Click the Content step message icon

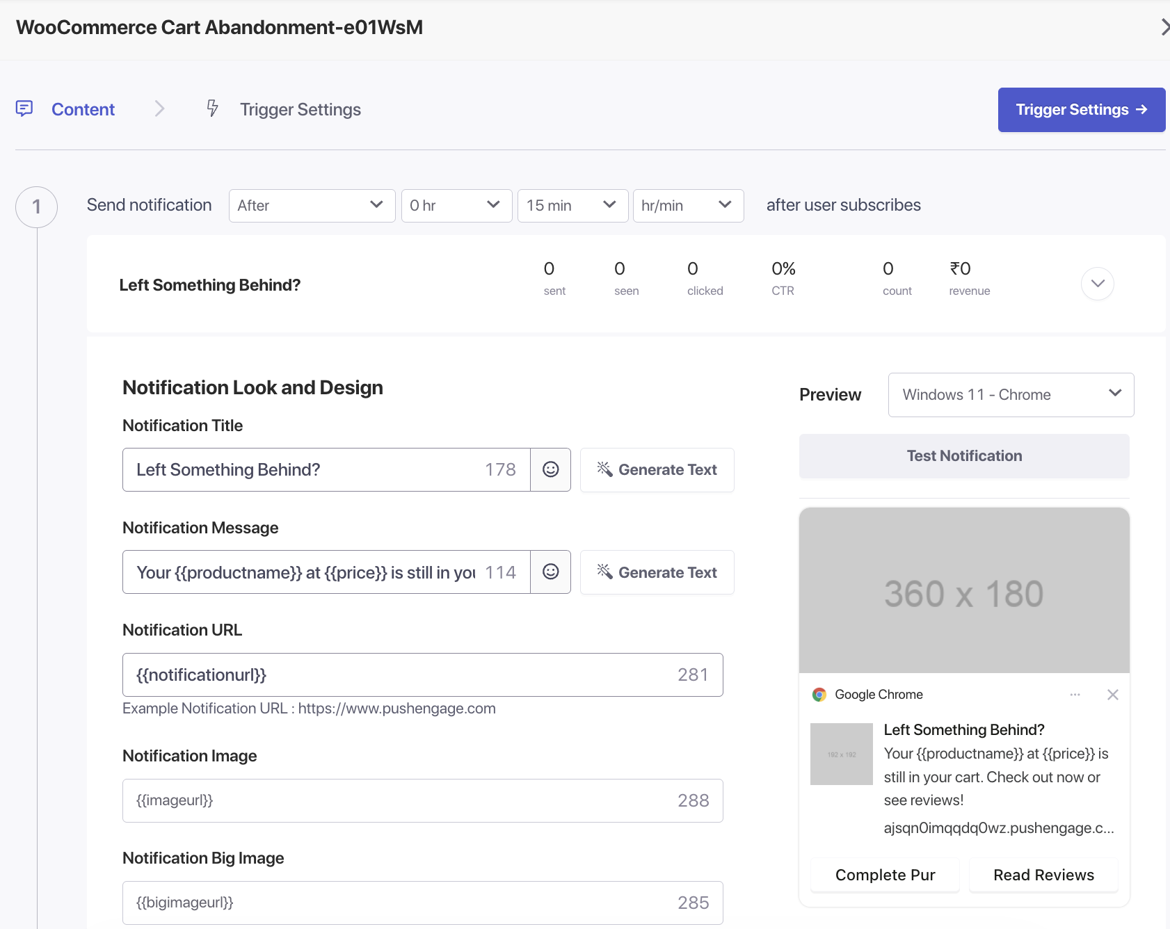(x=24, y=108)
